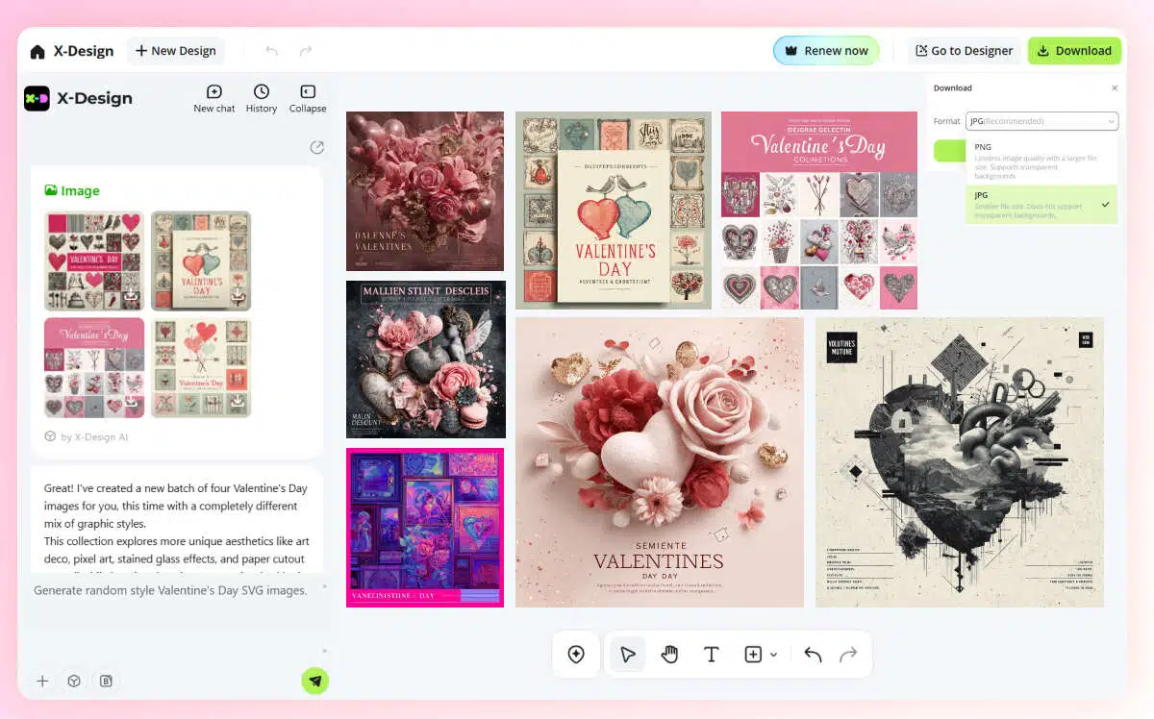The height and width of the screenshot is (719, 1154).
Task: Open the Image results panel label
Action: tap(72, 190)
